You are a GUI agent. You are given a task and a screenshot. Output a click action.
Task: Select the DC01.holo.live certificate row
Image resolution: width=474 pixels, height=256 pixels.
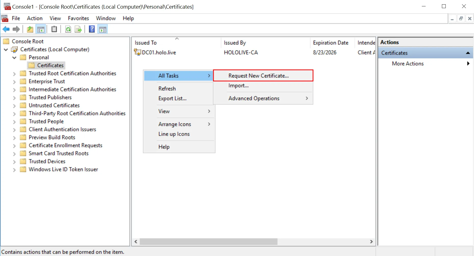click(x=253, y=53)
